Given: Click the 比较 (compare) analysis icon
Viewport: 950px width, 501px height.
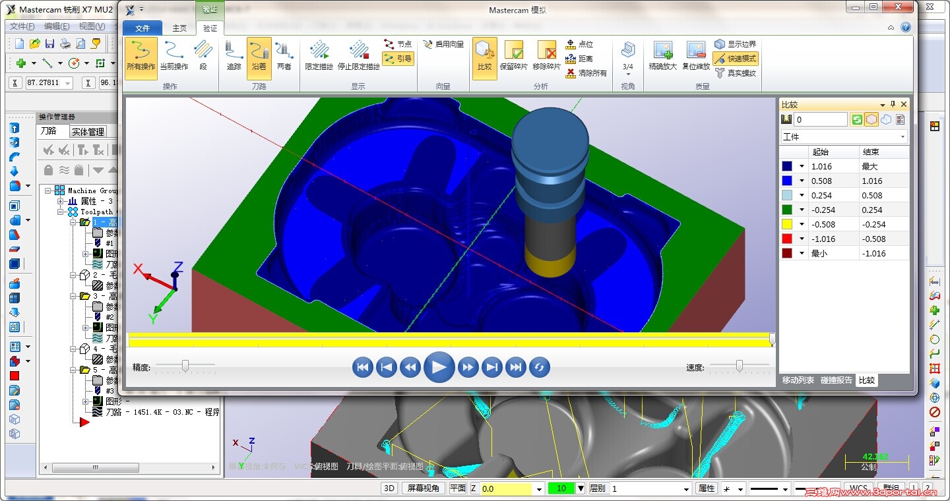Looking at the screenshot, I should click(x=484, y=58).
